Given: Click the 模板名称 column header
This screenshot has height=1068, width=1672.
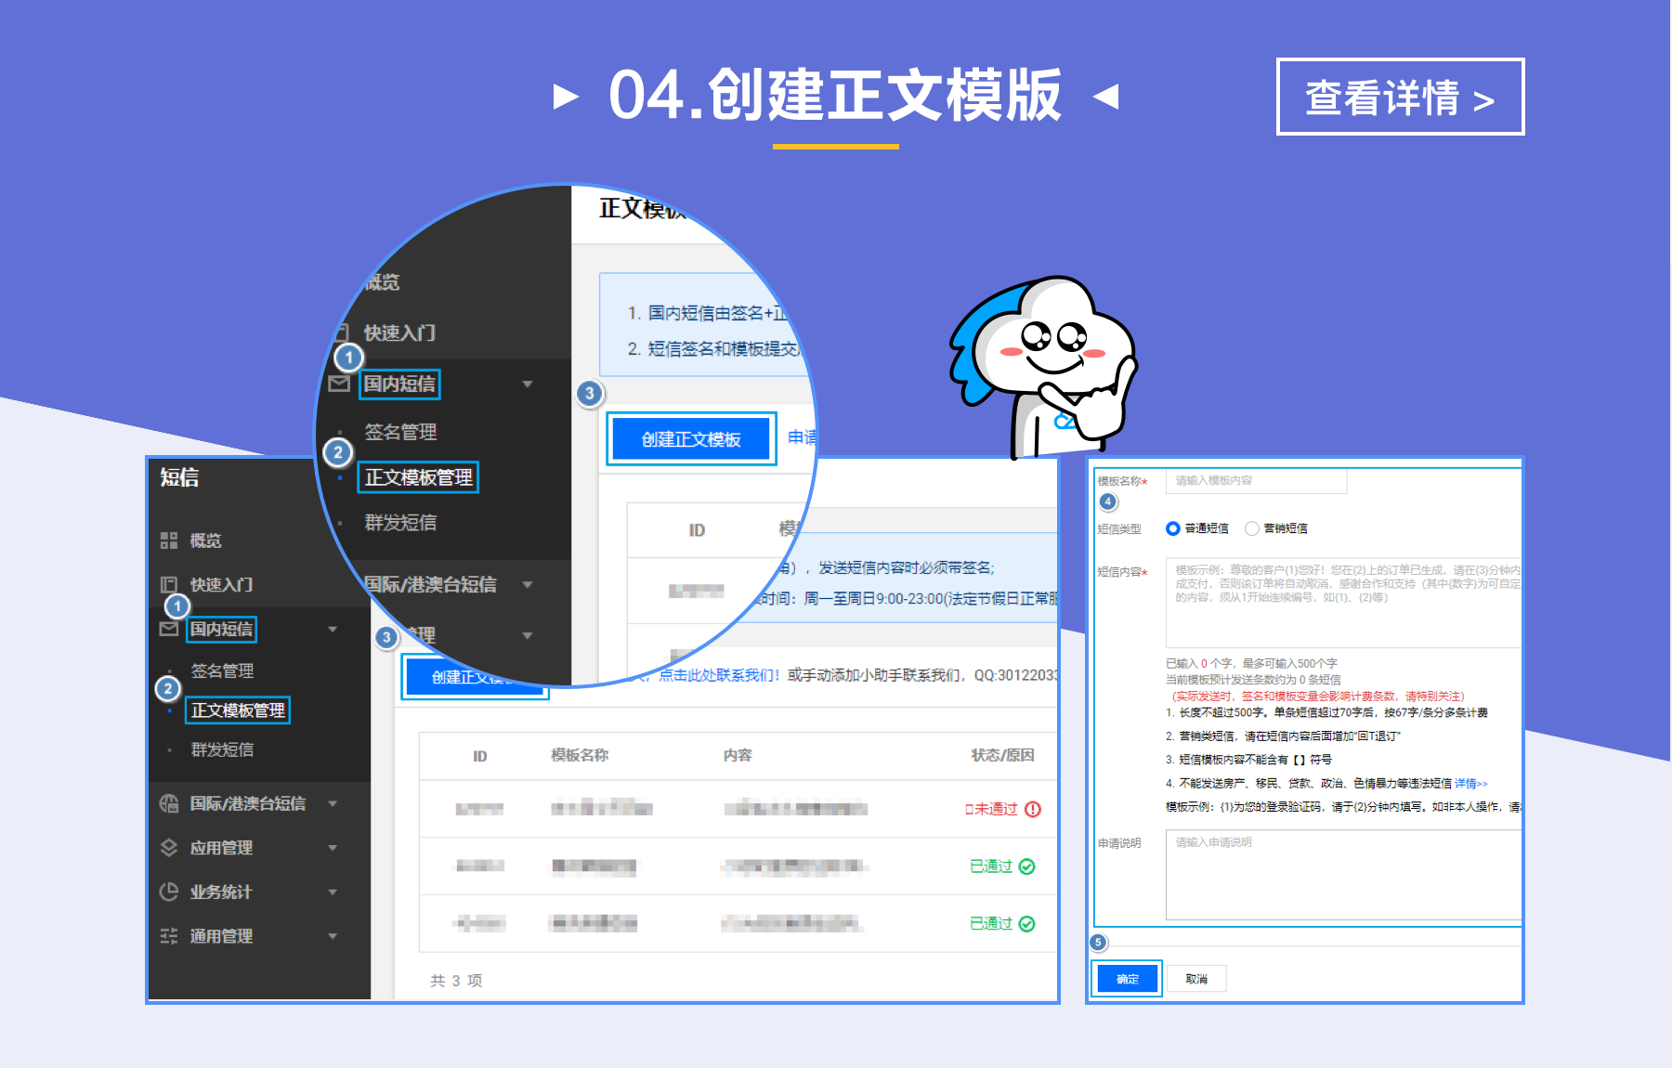Looking at the screenshot, I should pos(580,755).
